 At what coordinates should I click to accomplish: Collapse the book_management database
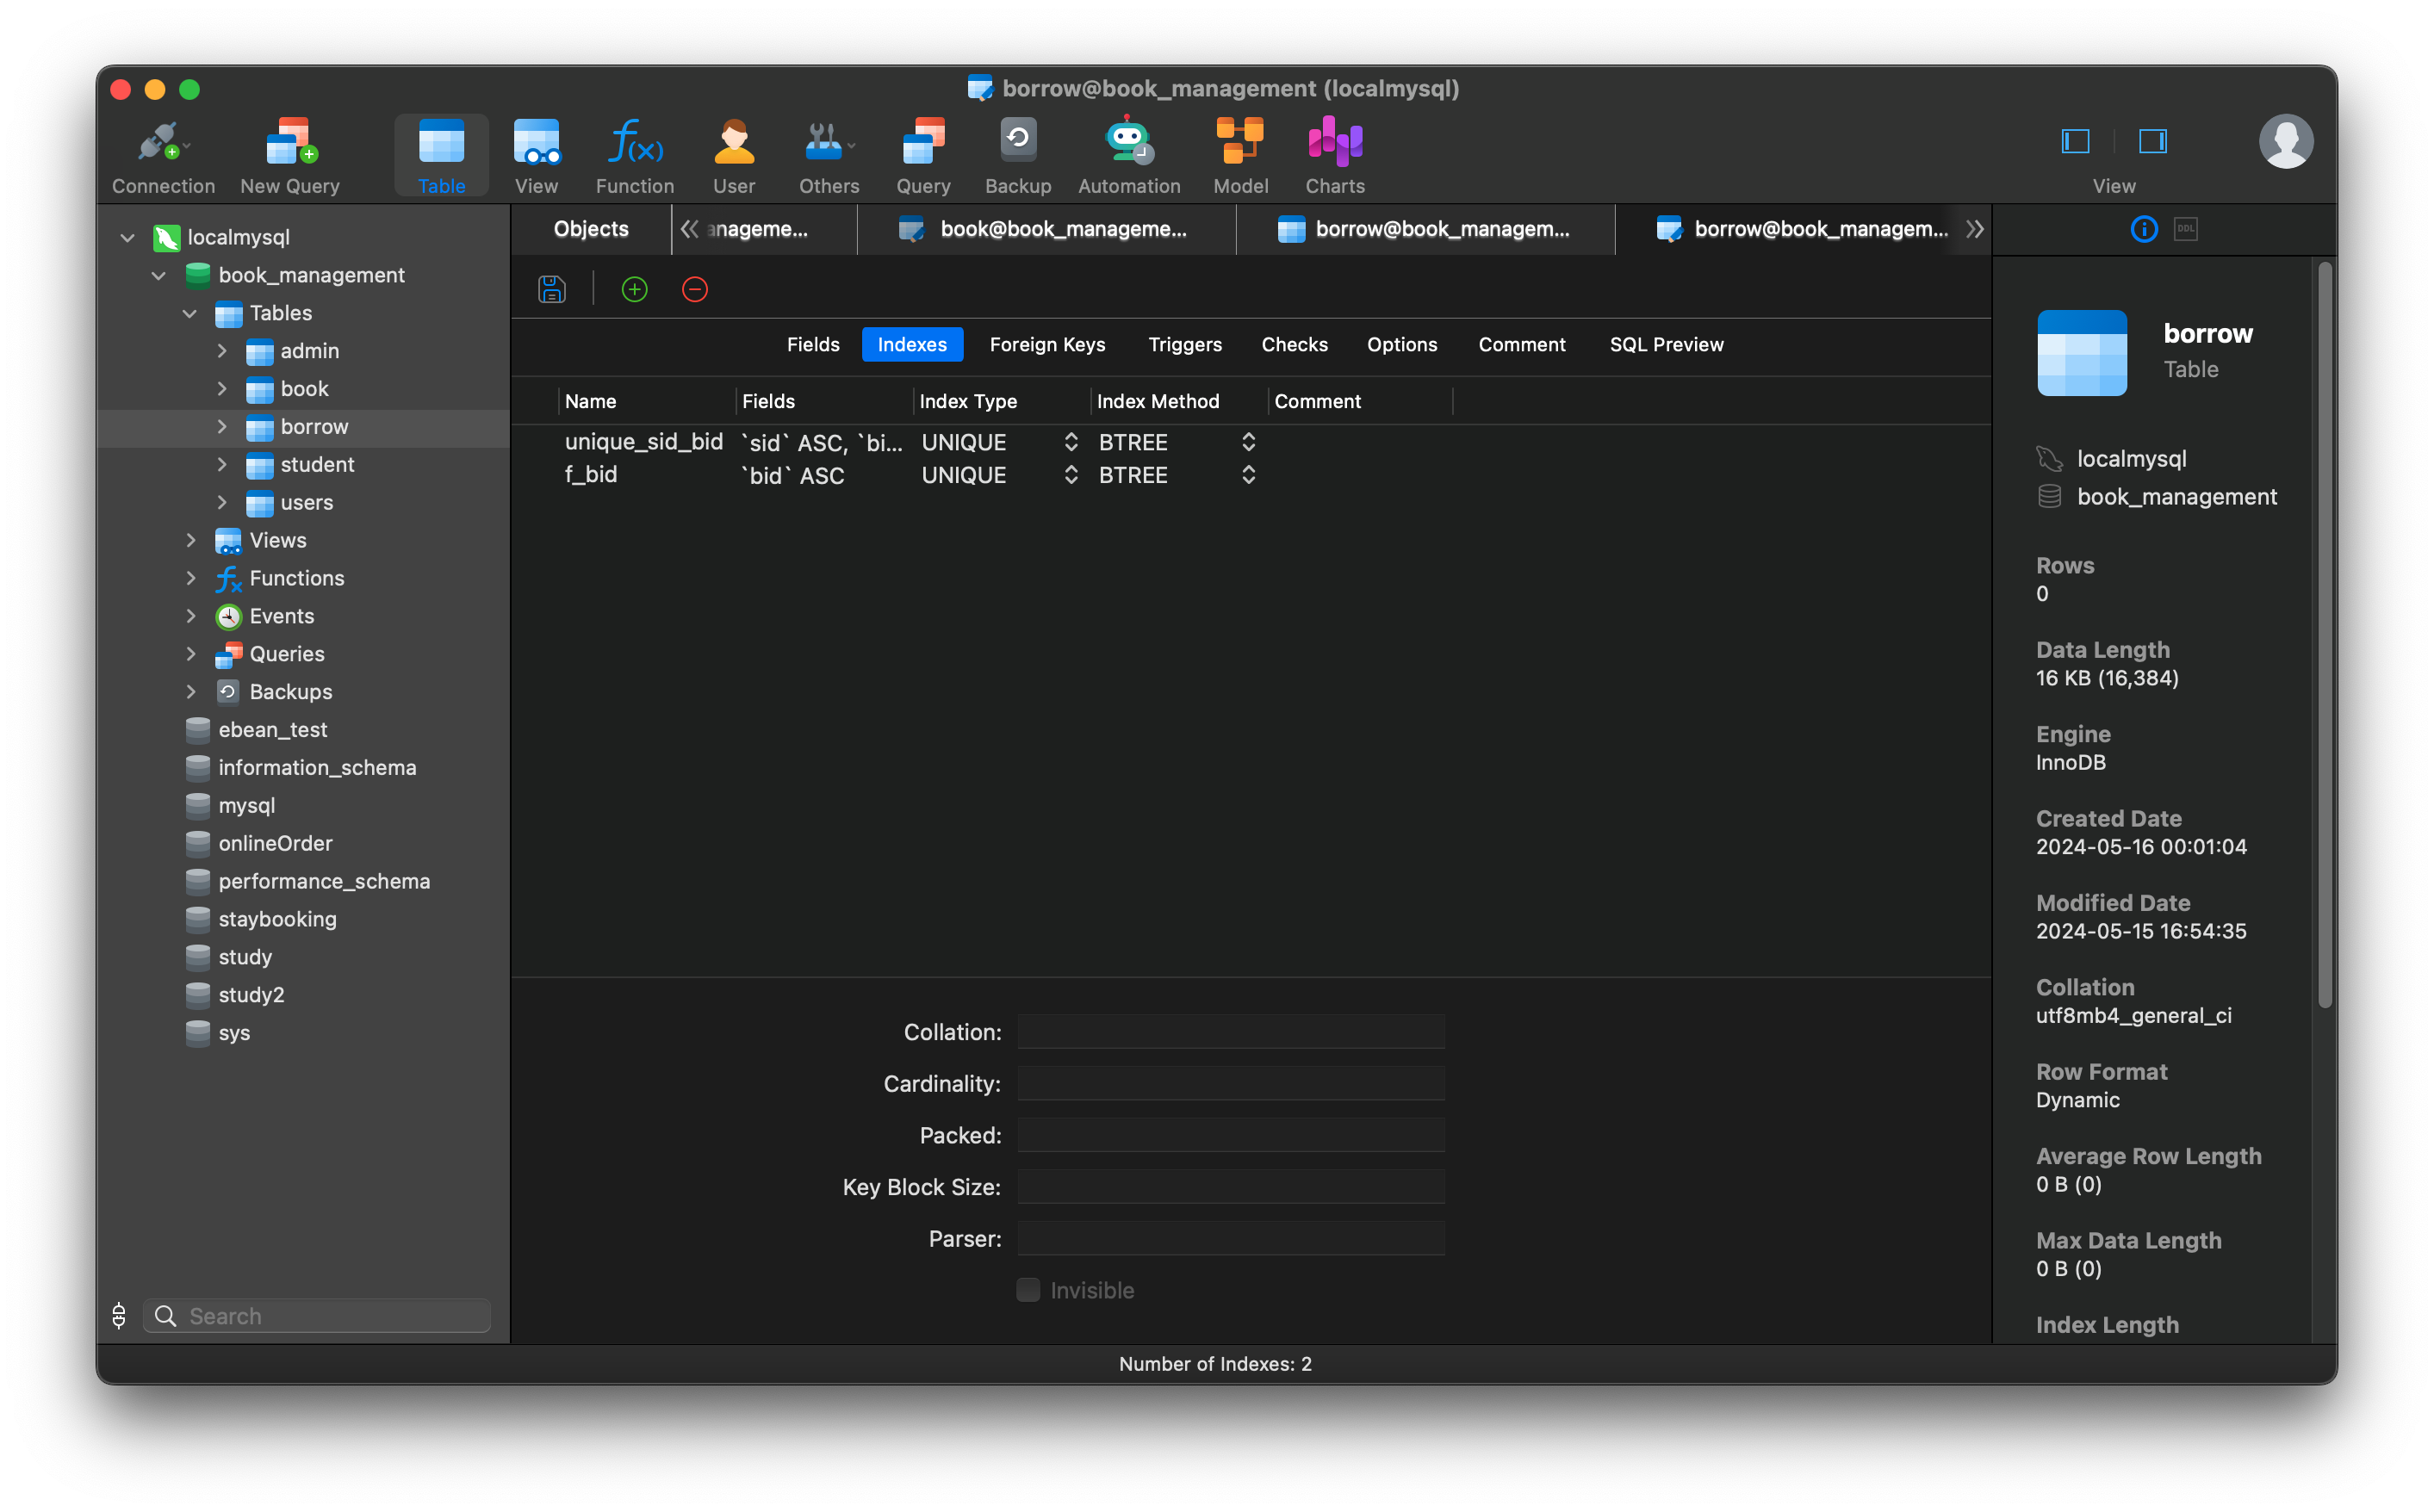tap(158, 275)
